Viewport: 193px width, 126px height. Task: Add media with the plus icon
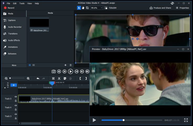[x=65, y=65]
